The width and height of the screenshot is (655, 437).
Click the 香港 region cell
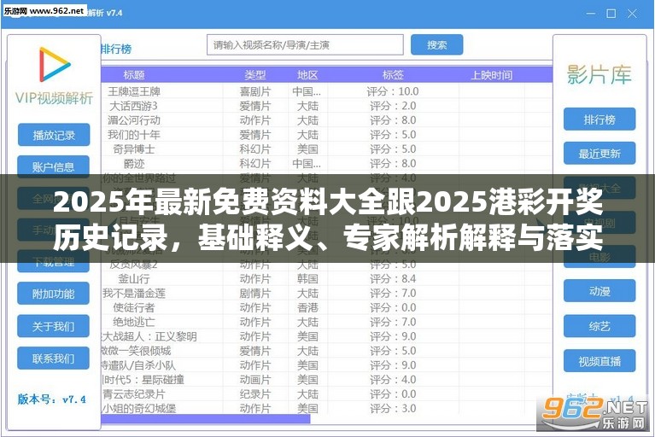308,307
